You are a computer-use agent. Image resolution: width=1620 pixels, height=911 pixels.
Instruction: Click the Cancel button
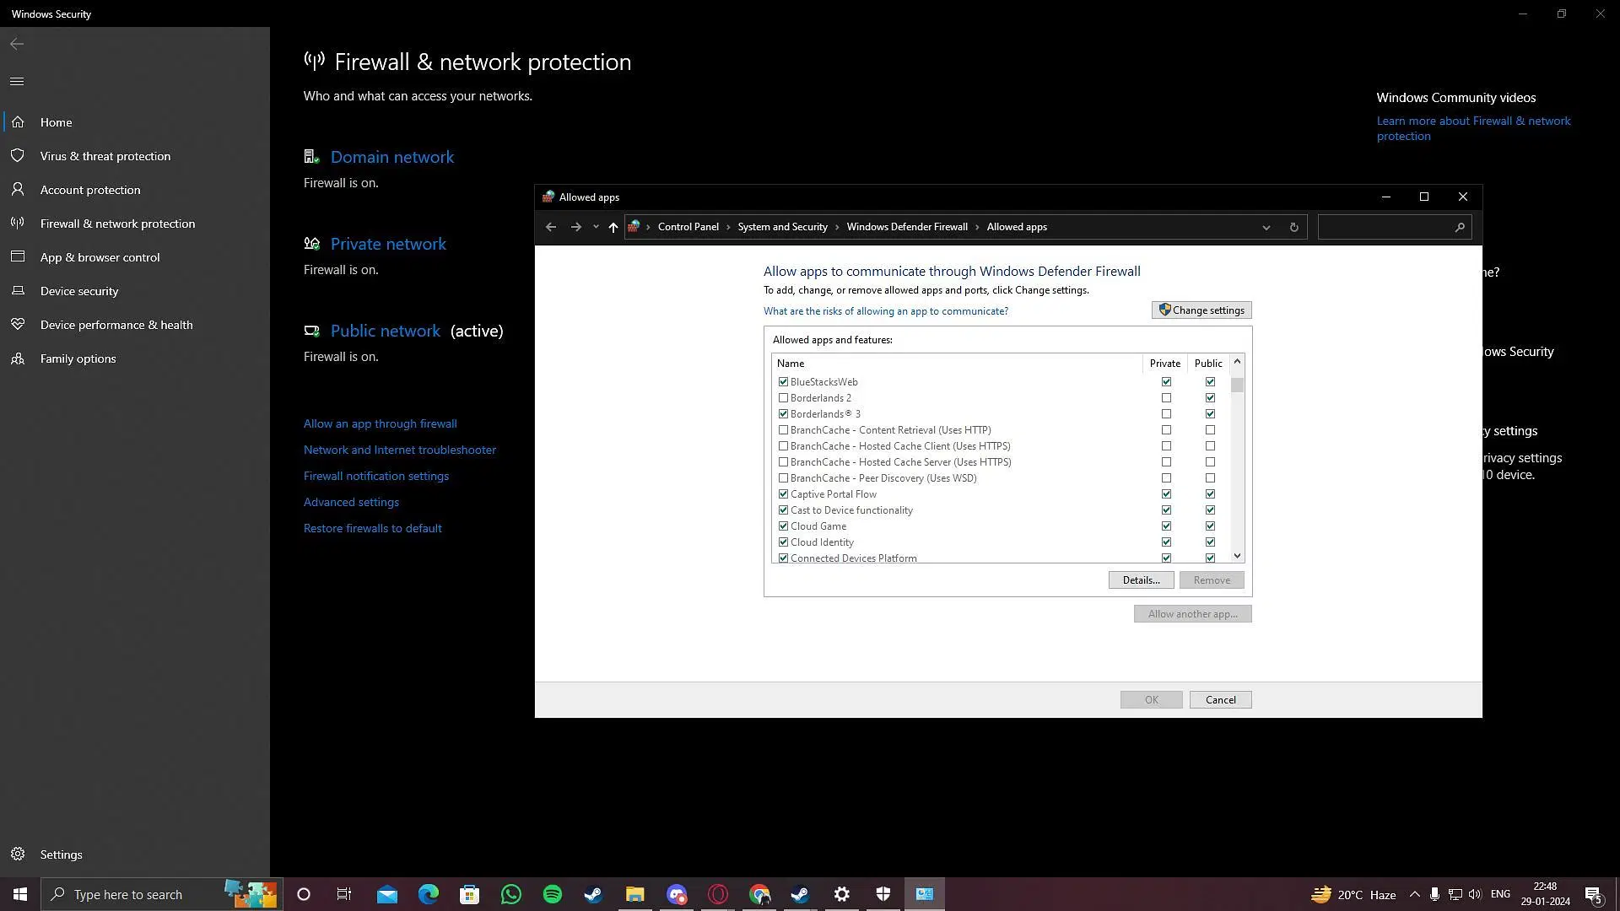point(1220,700)
